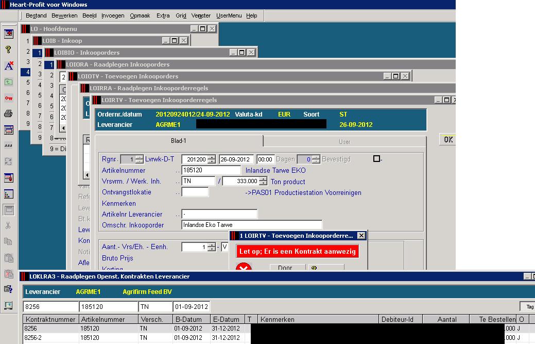535x344 pixels.
Task: Click the grey refresh arrows icon
Action: click(x=9, y=161)
